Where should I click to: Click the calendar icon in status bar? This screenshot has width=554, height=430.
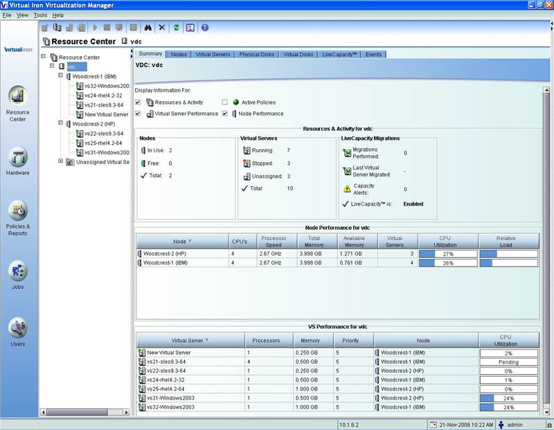[434, 424]
